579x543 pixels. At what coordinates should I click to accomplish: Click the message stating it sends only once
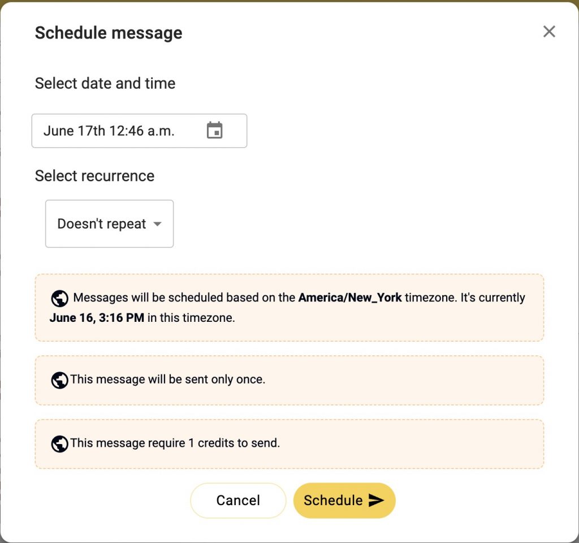click(x=289, y=380)
